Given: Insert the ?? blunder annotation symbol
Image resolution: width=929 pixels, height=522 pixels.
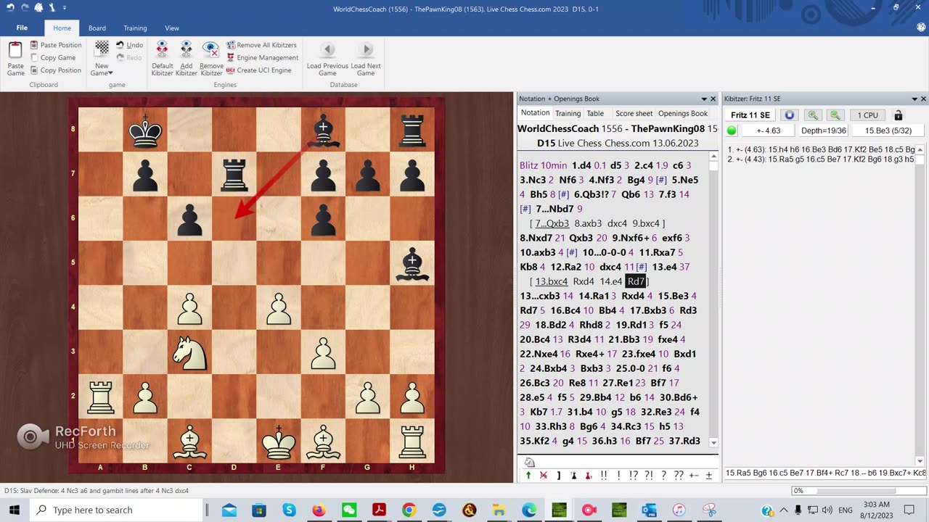Looking at the screenshot, I should [x=679, y=476].
